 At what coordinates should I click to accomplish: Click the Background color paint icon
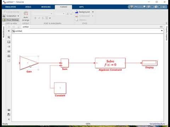(77, 12)
